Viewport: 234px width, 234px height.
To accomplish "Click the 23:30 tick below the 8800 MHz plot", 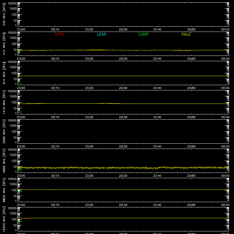I will pyautogui.click(x=123, y=205).
